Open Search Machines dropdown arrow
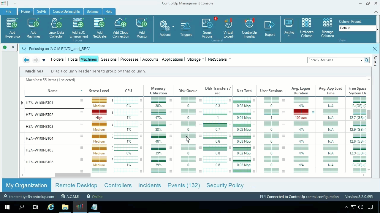This screenshot has width=380, height=213. (x=361, y=60)
